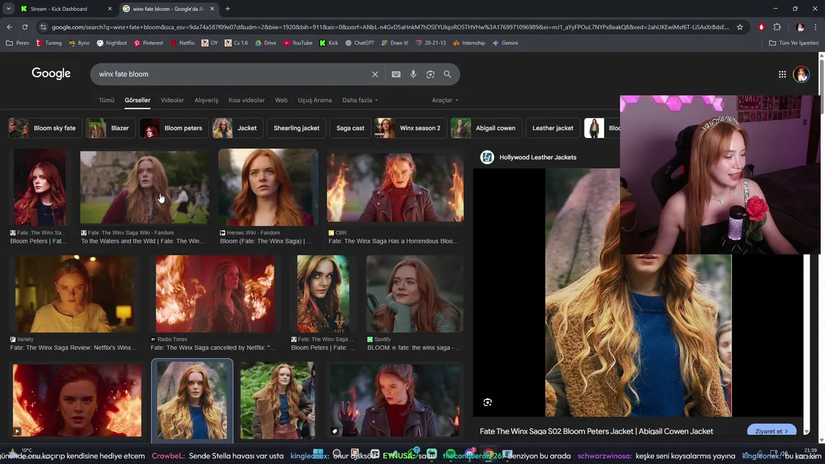Open the Gemini bookmark
This screenshot has height=464, width=825.
tap(505, 43)
